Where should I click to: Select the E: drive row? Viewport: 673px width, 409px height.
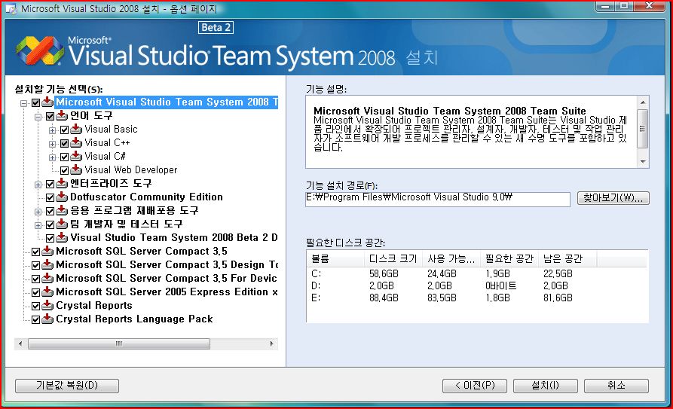tap(477, 298)
